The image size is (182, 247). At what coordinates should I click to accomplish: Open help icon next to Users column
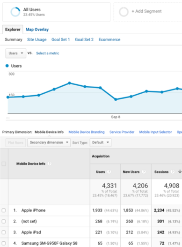pos(109,172)
